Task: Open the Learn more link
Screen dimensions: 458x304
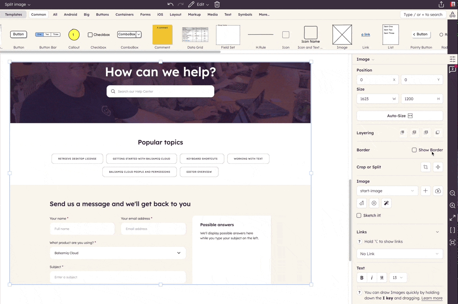Action: [432, 298]
